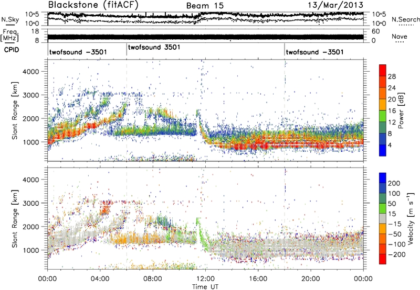Click the '-50' tick on the Velocity colorbar
Viewport: 420px width, 290px height.
point(394,234)
